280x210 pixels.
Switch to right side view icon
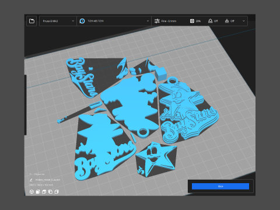[57, 192]
